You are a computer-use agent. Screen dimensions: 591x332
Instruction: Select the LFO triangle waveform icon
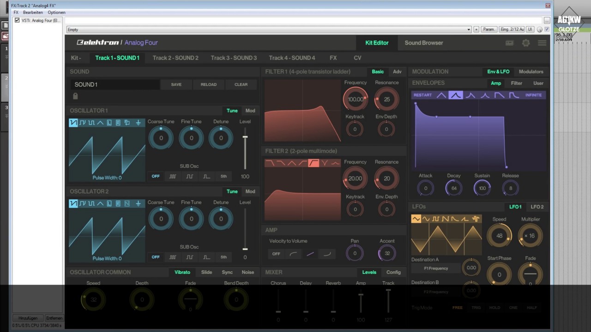pyautogui.click(x=416, y=219)
